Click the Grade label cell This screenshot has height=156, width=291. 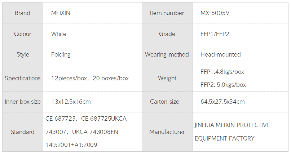click(x=167, y=34)
